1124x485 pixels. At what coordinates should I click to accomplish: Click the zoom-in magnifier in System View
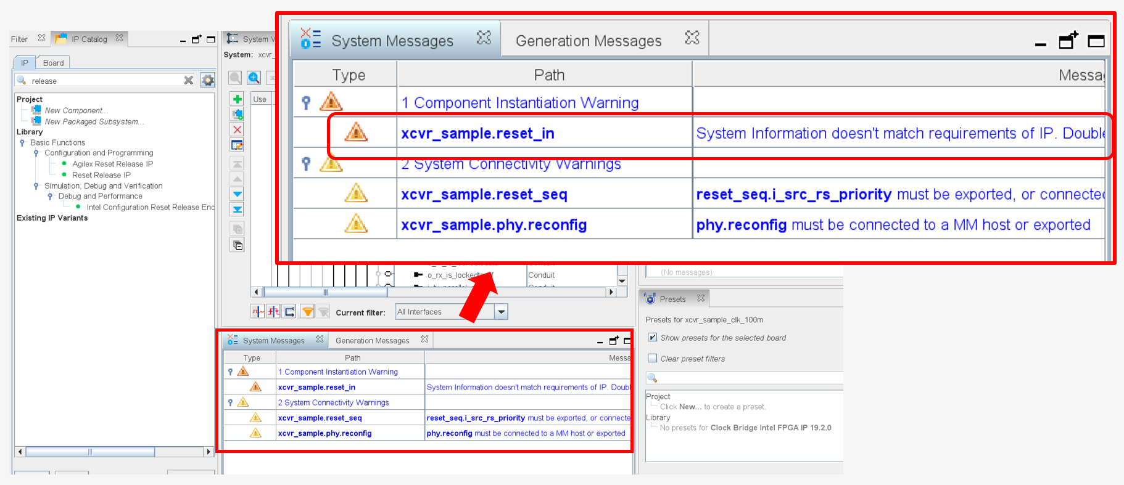[254, 78]
